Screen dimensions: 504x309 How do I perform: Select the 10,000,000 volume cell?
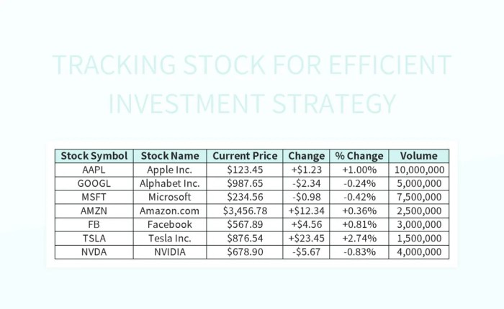point(418,170)
